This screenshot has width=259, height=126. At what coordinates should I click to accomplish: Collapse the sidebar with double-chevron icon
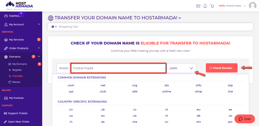tap(21, 13)
